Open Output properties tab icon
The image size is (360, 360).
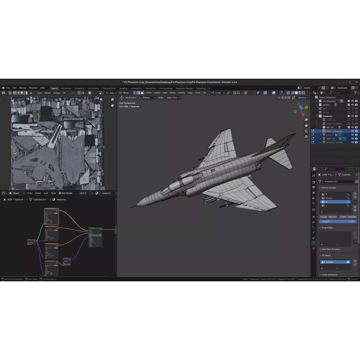(314, 187)
